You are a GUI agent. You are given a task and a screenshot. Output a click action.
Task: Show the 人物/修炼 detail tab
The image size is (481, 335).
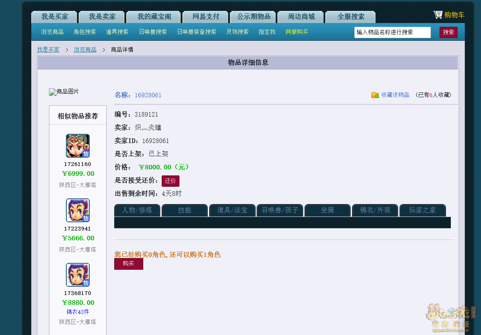[x=137, y=210]
